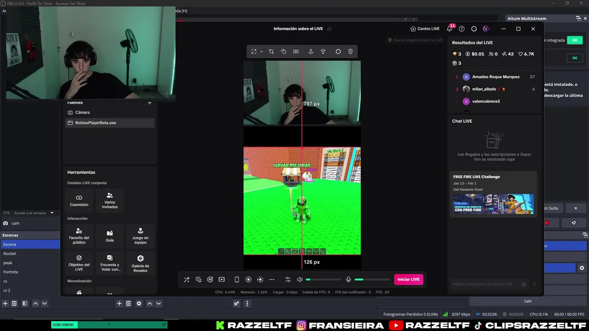Viewport: 589px width, 331px height.
Task: Add a new scene in OBS
Action: (5, 303)
